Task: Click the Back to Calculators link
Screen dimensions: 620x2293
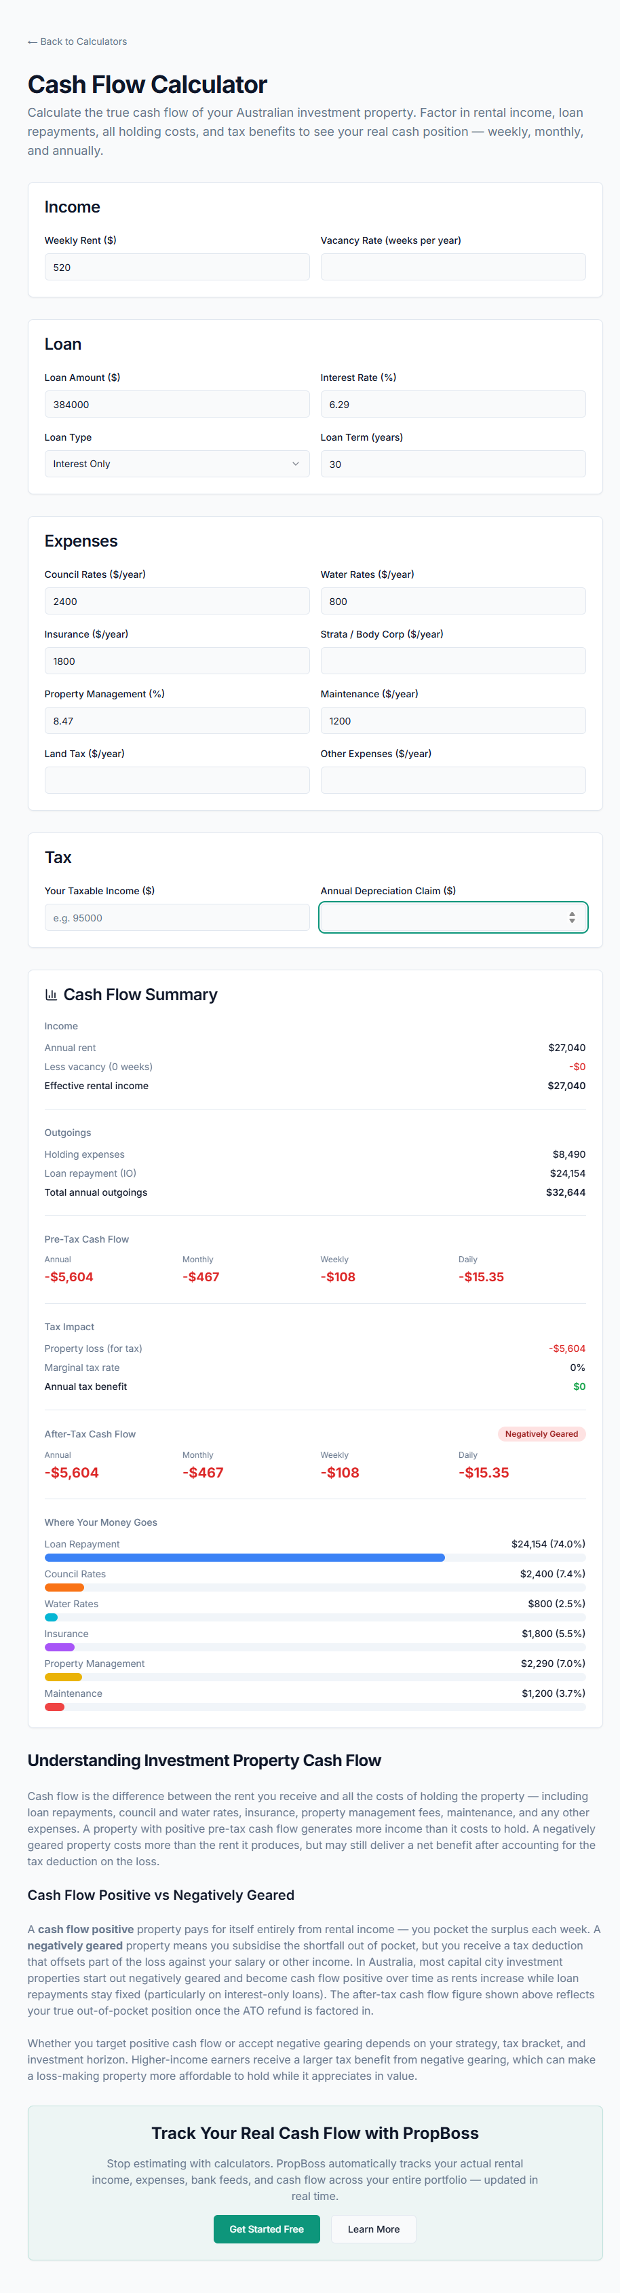Action: (77, 42)
